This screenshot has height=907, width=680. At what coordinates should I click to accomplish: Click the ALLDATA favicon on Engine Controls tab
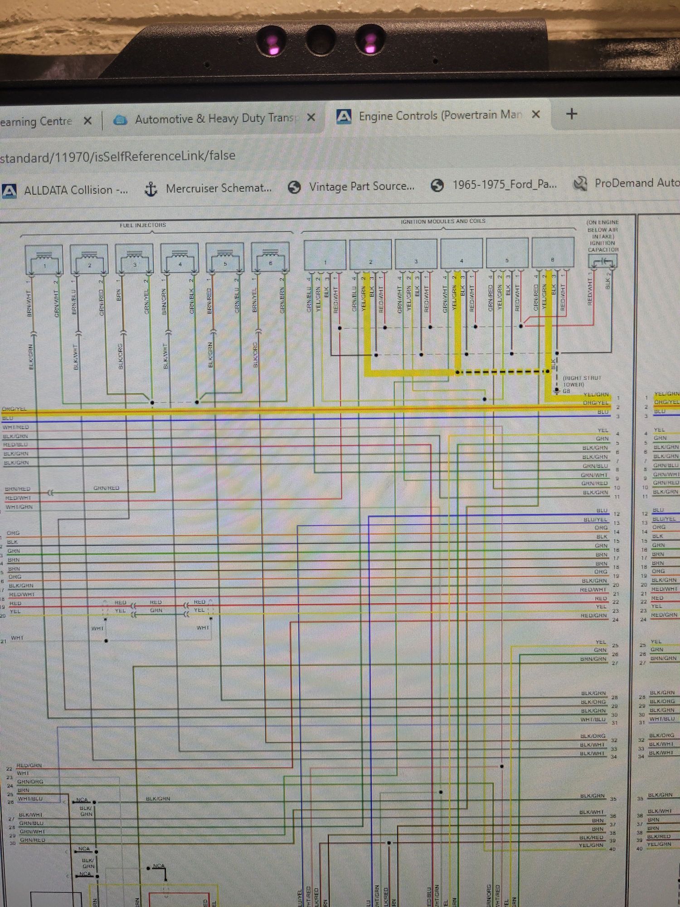[344, 117]
